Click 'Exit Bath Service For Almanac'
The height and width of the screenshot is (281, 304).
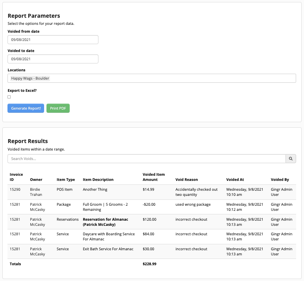pyautogui.click(x=108, y=249)
